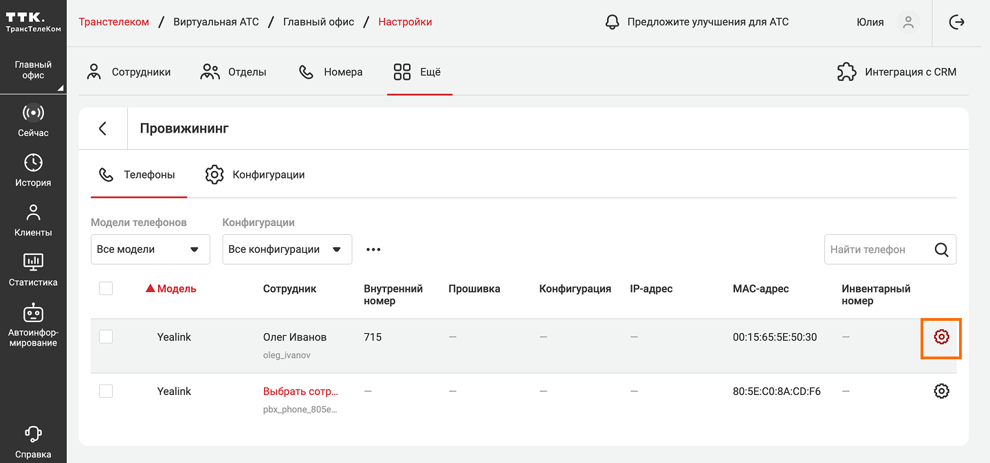This screenshot has height=463, width=990.
Task: Expand the Все модели dropdown
Action: [x=150, y=249]
